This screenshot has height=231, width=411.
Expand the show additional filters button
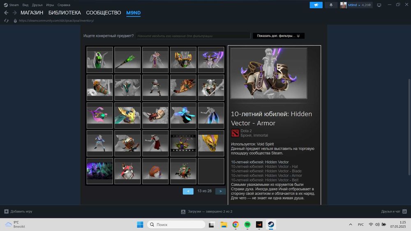tap(278, 36)
